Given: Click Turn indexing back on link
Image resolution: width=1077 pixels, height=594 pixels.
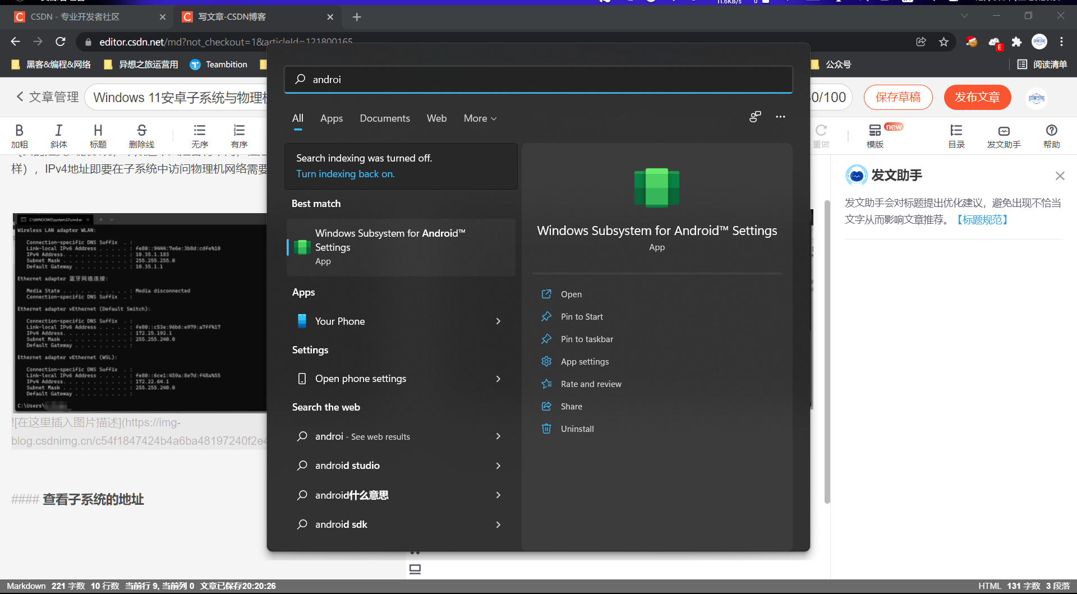Looking at the screenshot, I should click(x=345, y=174).
